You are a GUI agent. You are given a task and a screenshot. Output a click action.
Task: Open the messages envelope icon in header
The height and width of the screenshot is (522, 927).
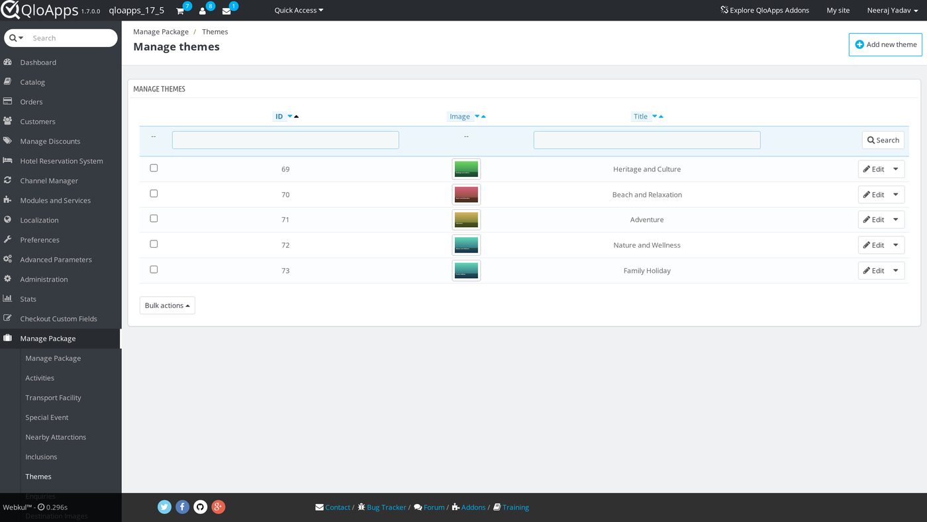pyautogui.click(x=226, y=11)
